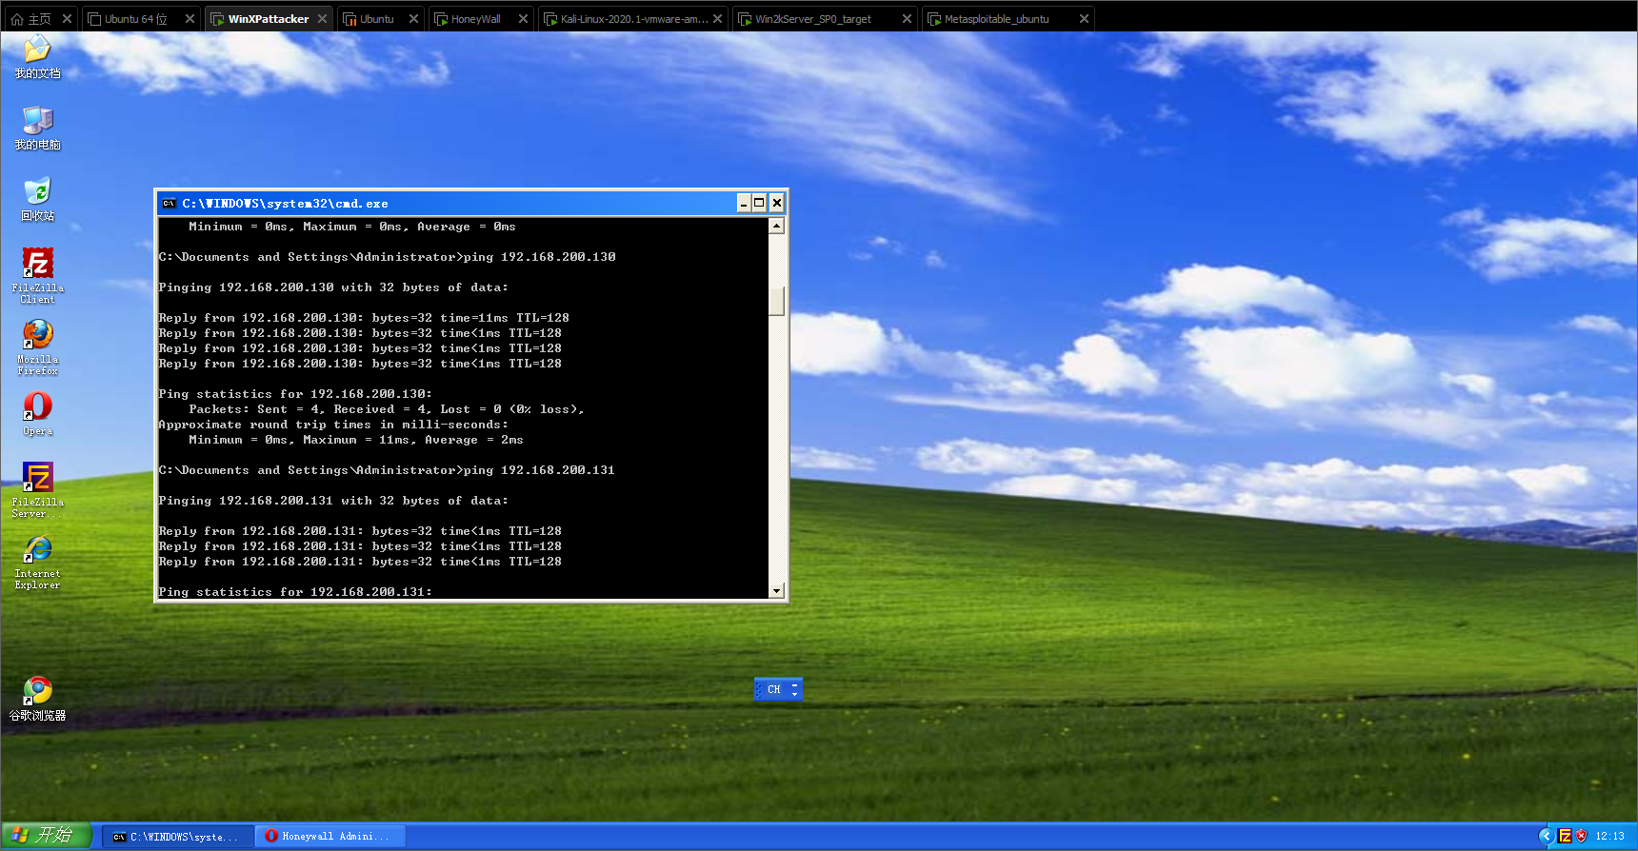Open the cmd.exe title bar system icon

(169, 203)
